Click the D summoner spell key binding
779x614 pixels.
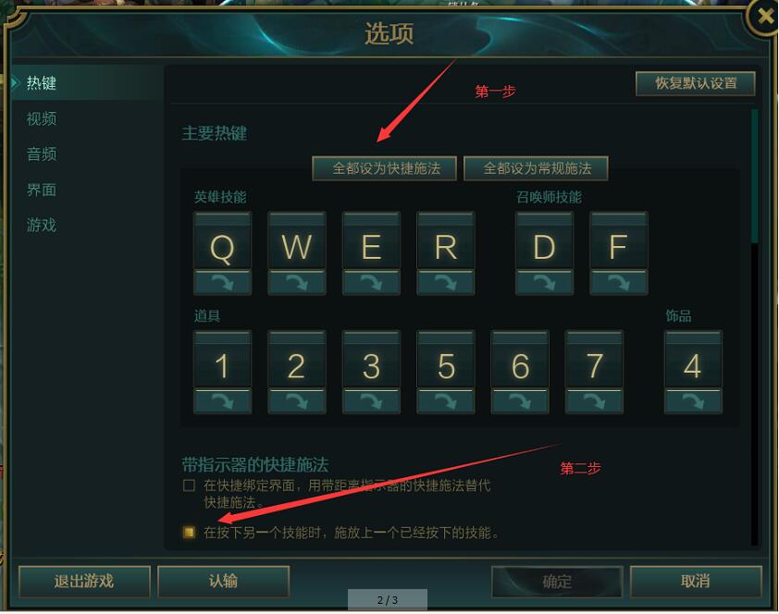545,241
